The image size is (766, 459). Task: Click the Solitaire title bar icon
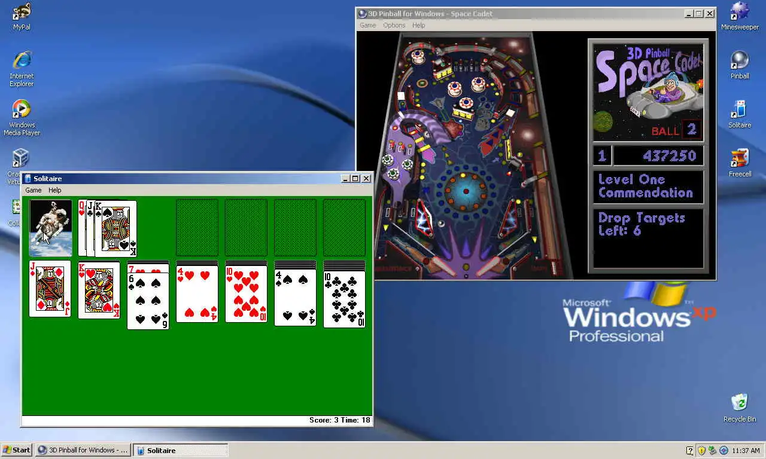28,178
